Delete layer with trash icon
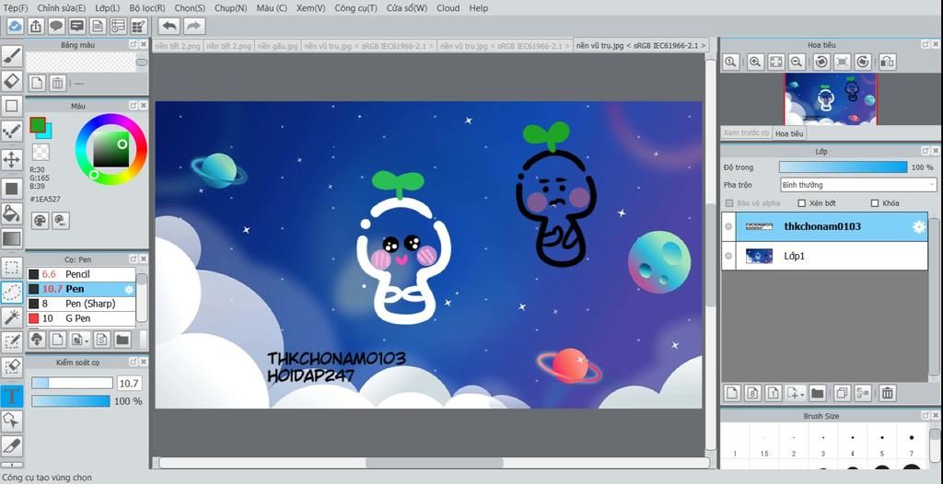This screenshot has height=484, width=943. pos(887,393)
